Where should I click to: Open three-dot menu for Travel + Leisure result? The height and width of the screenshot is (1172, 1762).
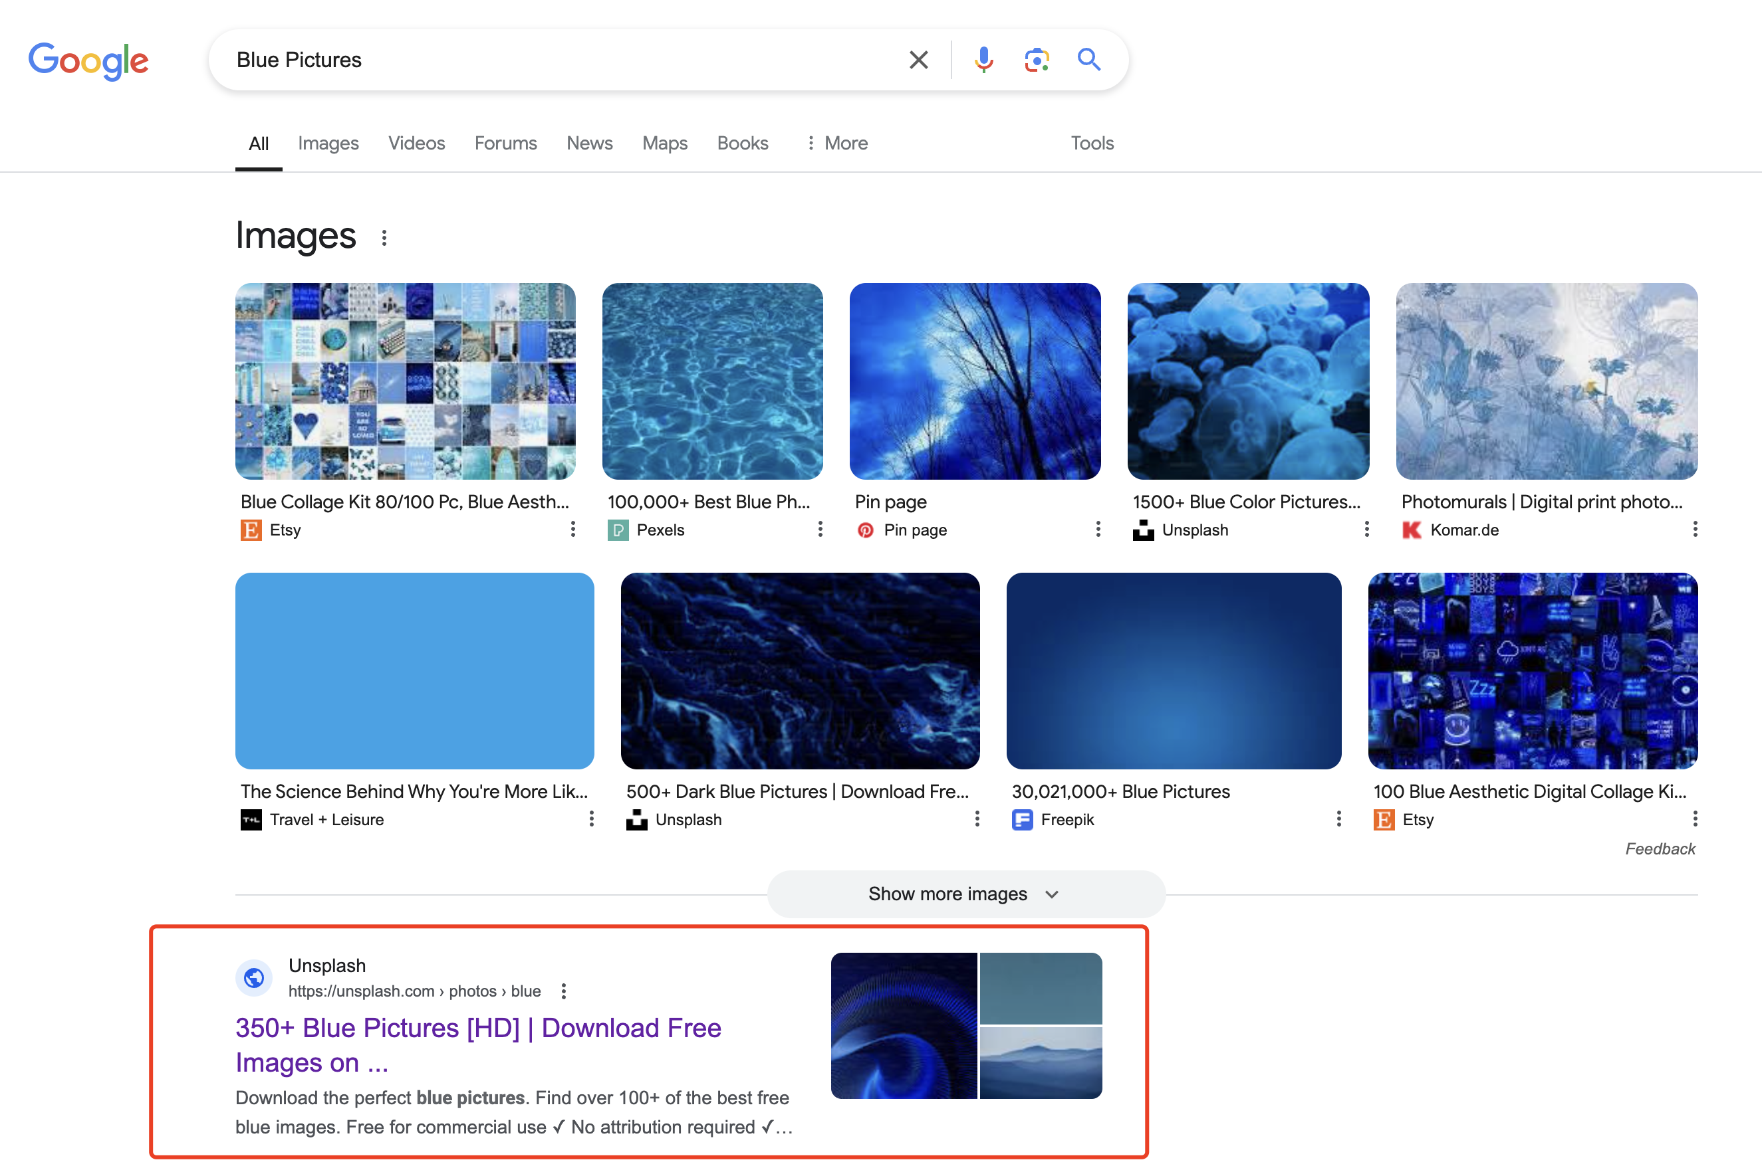pos(592,819)
